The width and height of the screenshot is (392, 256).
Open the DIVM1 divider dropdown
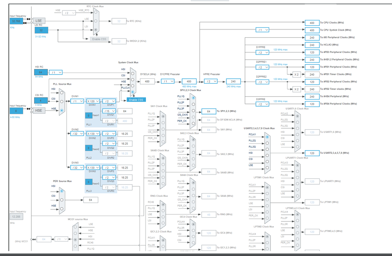tap(77, 101)
